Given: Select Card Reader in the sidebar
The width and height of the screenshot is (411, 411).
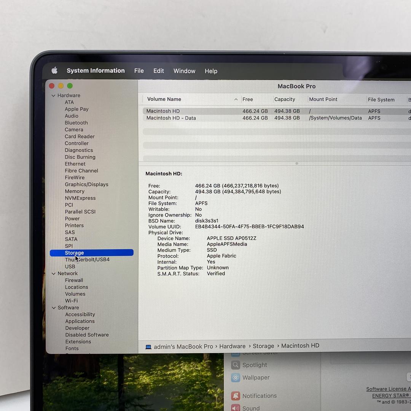Looking at the screenshot, I should click(x=80, y=136).
